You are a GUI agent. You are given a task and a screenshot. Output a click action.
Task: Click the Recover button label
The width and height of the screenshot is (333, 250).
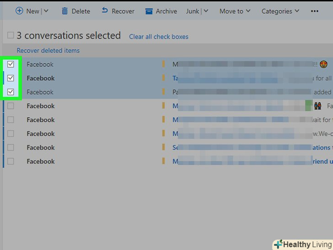pos(123,11)
